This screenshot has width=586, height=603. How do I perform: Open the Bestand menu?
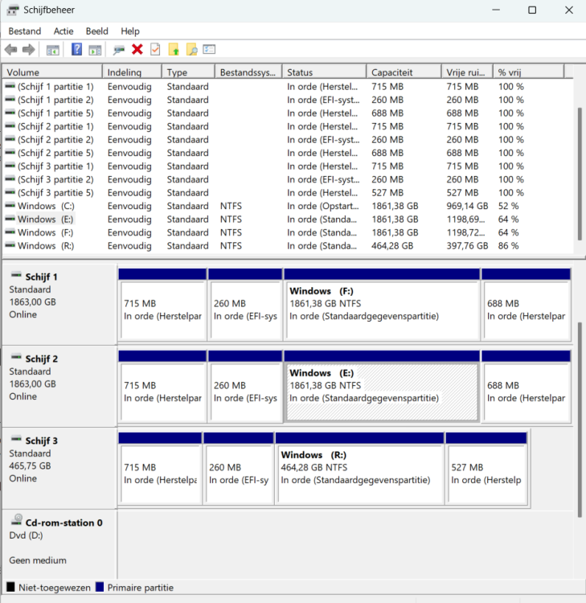pyautogui.click(x=24, y=31)
